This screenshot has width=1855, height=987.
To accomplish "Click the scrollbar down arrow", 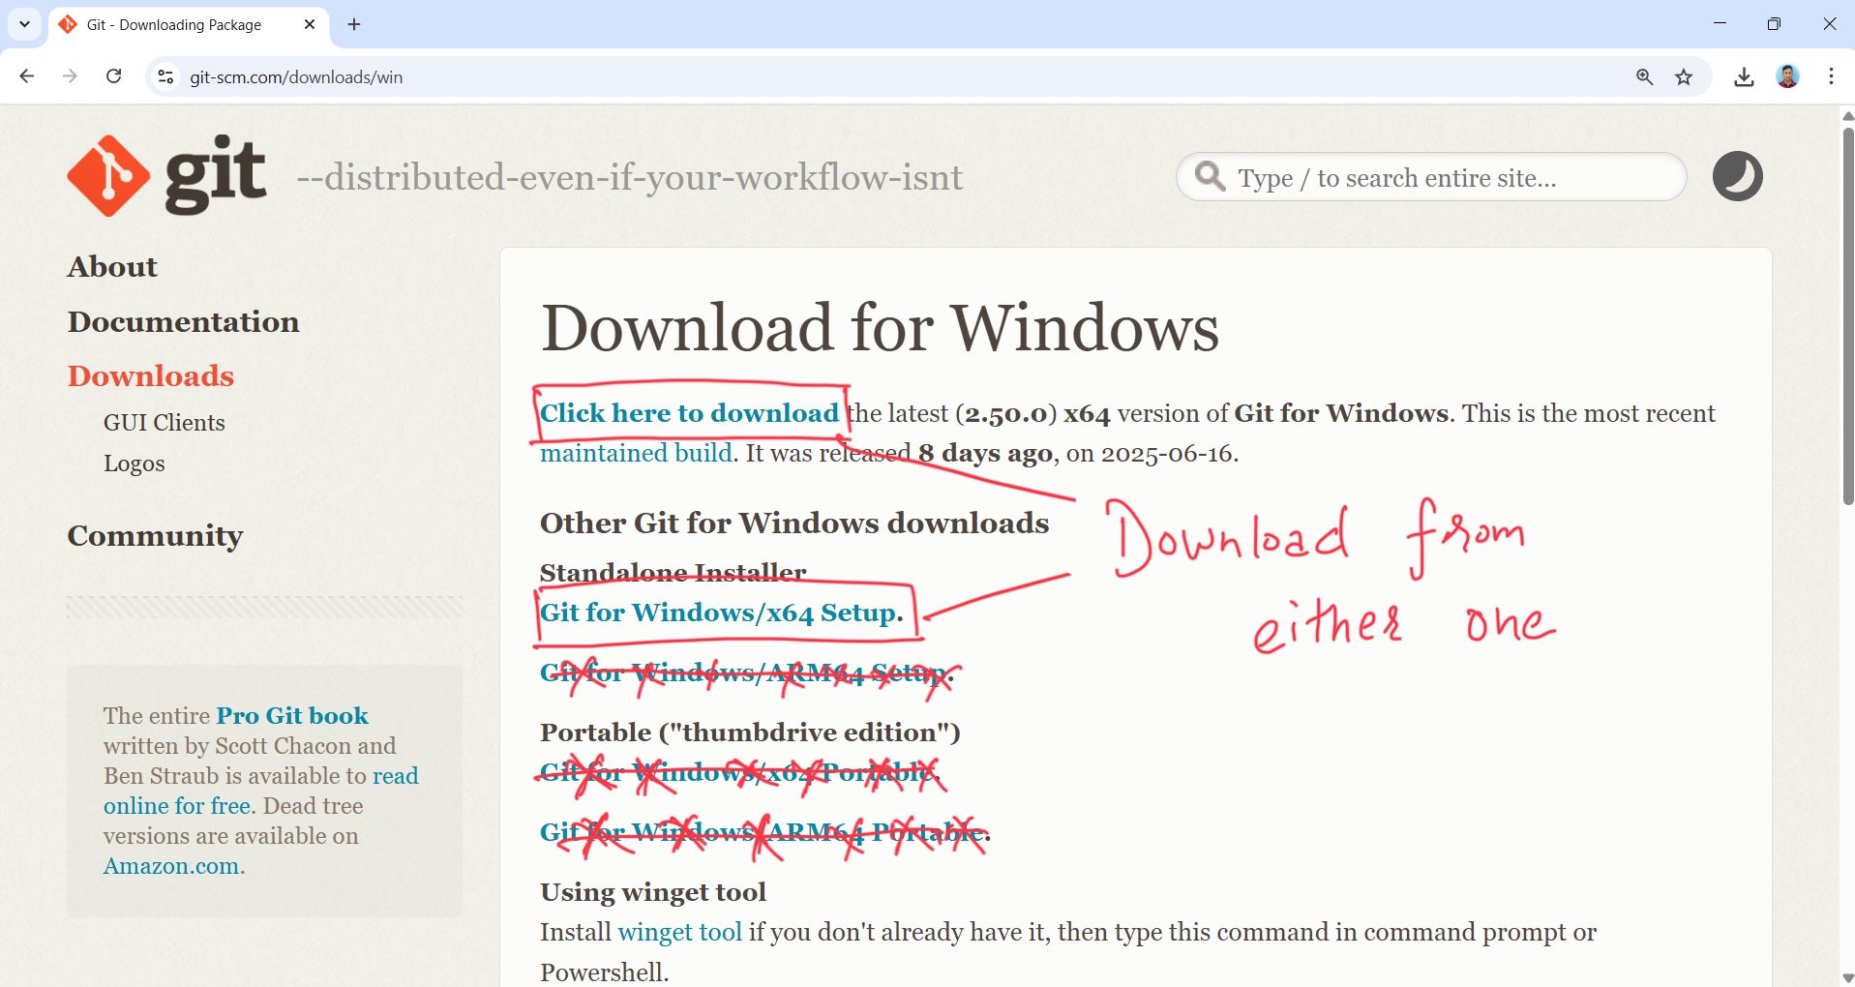I will (1847, 978).
